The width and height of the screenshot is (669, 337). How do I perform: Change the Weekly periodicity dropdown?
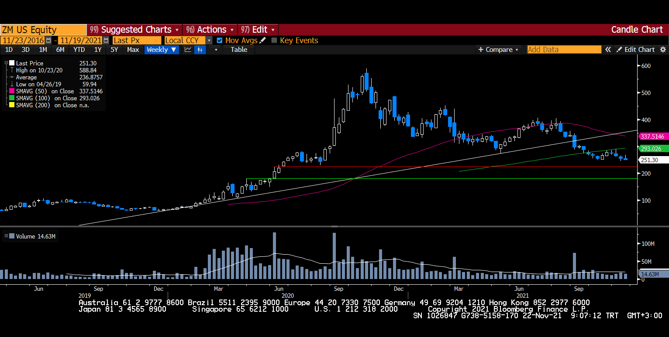(162, 49)
